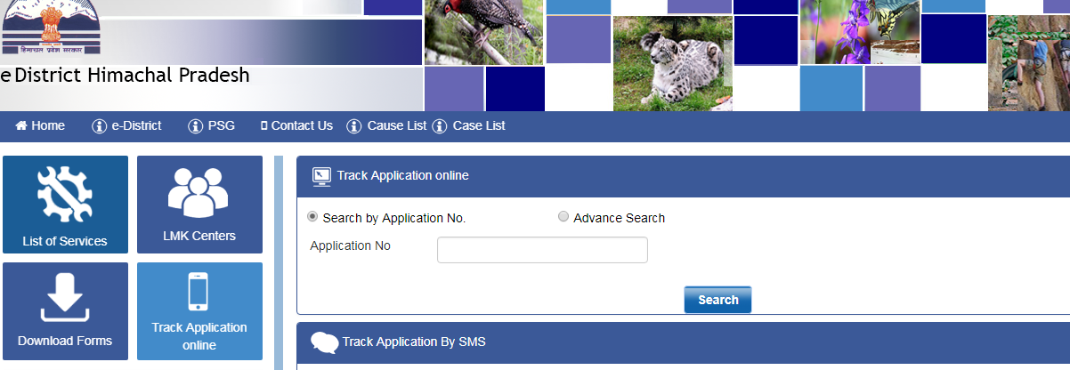Focus the Application No text field
Image resolution: width=1070 pixels, height=370 pixels.
(x=542, y=251)
